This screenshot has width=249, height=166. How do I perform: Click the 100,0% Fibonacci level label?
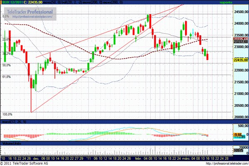point(7,114)
